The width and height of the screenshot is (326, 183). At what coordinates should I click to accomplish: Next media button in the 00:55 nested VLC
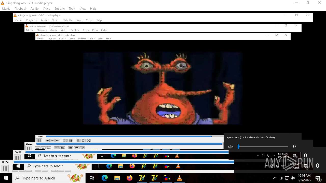tap(58, 141)
